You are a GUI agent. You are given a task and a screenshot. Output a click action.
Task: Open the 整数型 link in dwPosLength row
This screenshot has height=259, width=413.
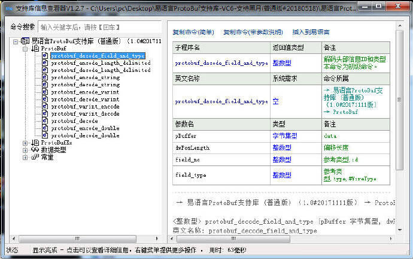(x=282, y=147)
